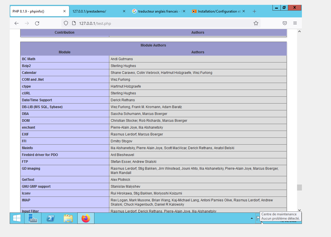Viewport: 331px width, 237px height.
Task: Click the DB-LIB (MS SQL, Sybase) cell
Action: click(64, 107)
